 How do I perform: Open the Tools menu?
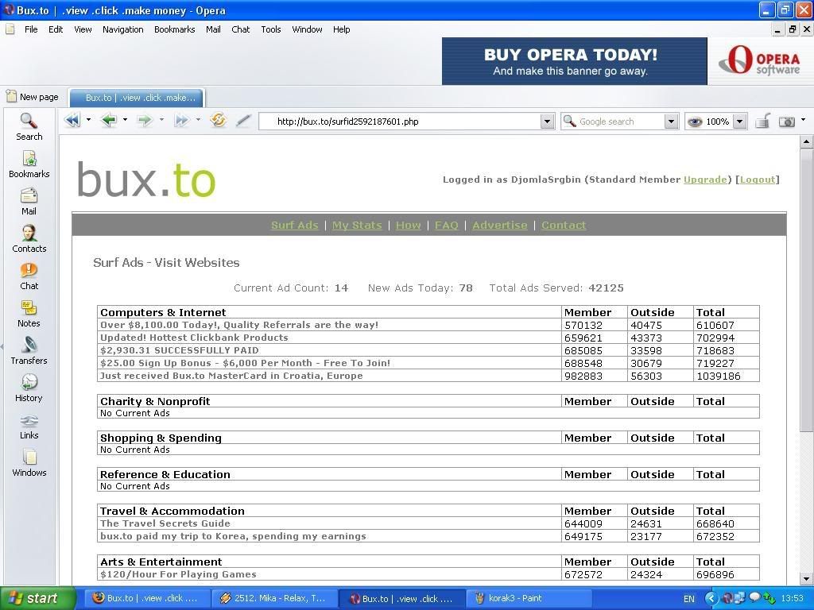(x=271, y=29)
